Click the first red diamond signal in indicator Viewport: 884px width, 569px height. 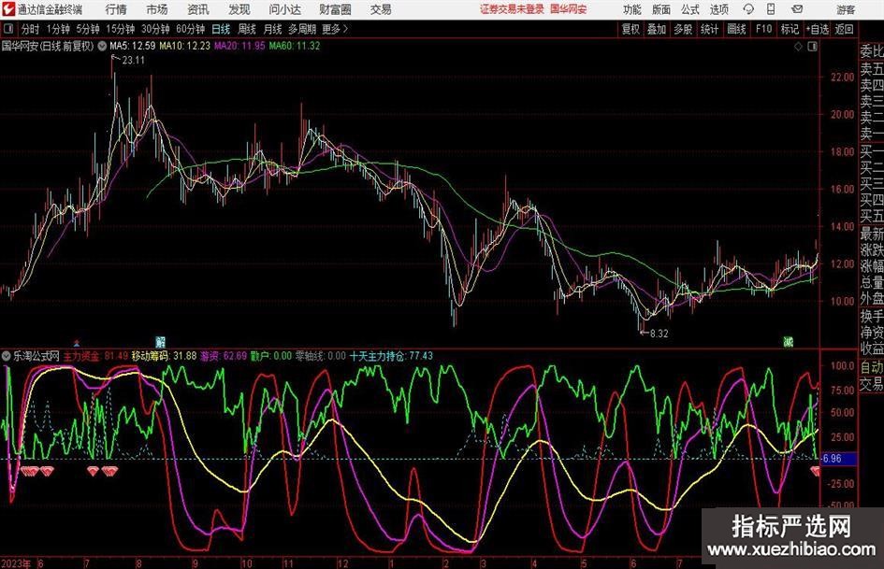[24, 470]
